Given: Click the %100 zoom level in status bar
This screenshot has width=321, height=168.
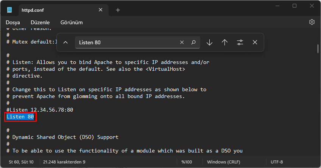Looking at the screenshot, I should click(x=187, y=162).
